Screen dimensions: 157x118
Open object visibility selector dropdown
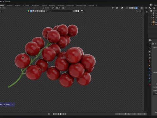pos(113,8)
